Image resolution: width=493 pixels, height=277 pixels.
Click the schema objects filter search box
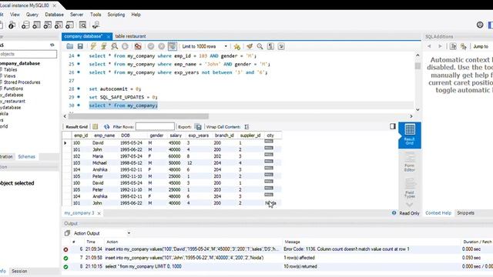[x=29, y=54]
